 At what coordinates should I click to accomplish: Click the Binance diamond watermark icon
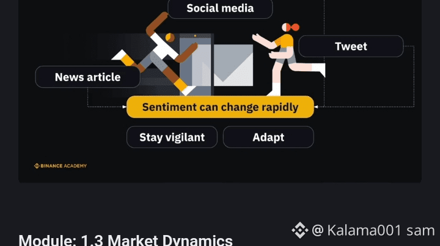click(x=300, y=230)
